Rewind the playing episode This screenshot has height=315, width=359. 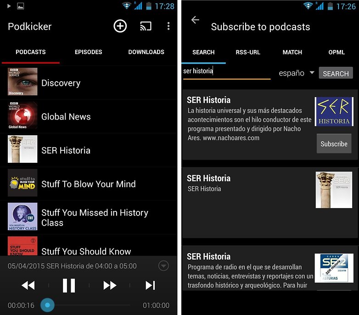pyautogui.click(x=28, y=285)
